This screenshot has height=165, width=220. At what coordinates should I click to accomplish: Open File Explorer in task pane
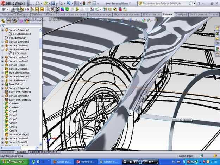pyautogui.click(x=217, y=39)
